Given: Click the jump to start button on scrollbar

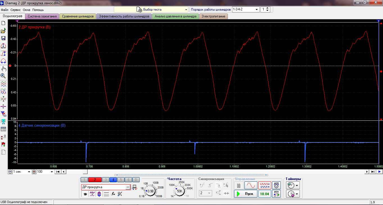Looking at the screenshot, I should tap(58, 172).
